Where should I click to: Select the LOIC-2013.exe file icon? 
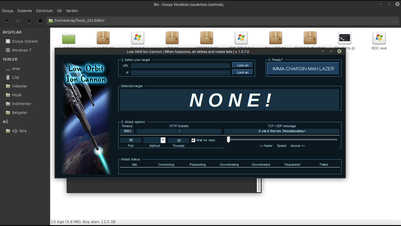[x=241, y=38]
